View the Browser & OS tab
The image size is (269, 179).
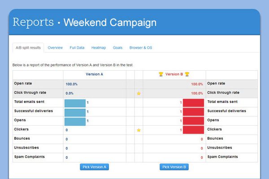pyautogui.click(x=141, y=47)
